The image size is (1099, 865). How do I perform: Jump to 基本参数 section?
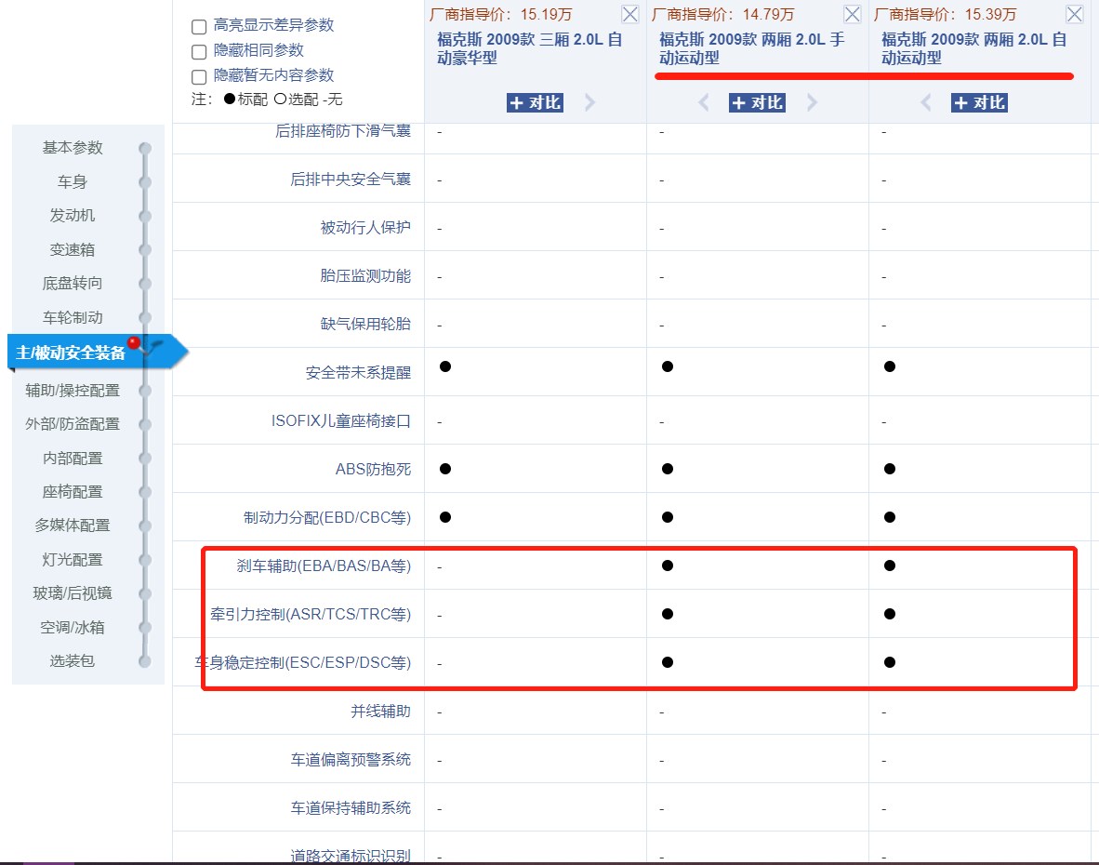point(73,147)
